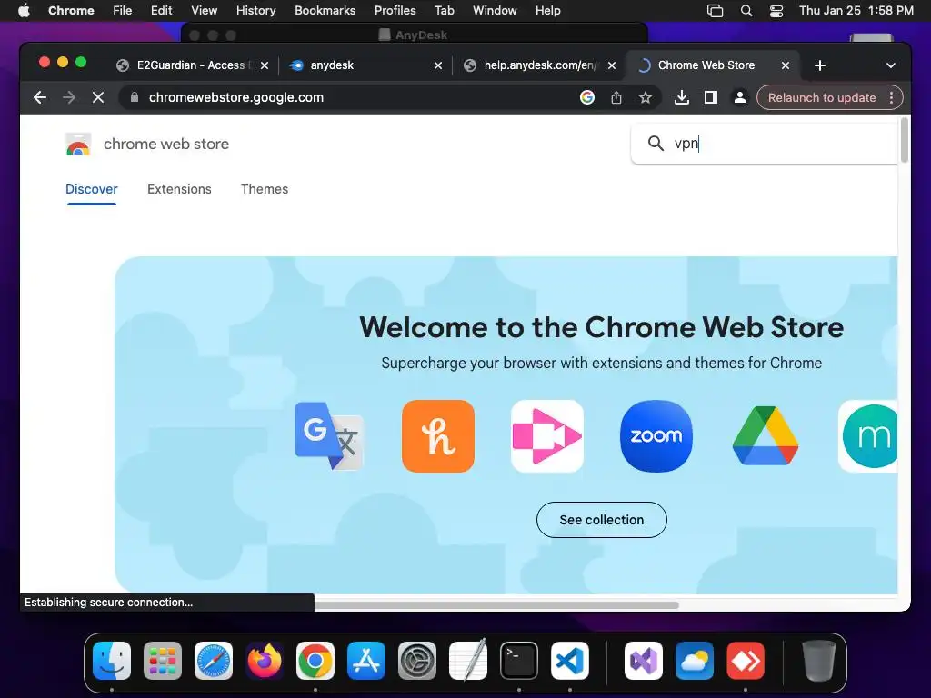Screen dimensions: 931x698
Task: Click the address bar URL
Action: 236,97
